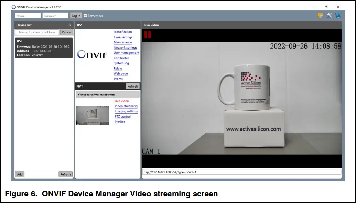Click the ONVIF logo image
356x203 pixels.
click(92, 54)
